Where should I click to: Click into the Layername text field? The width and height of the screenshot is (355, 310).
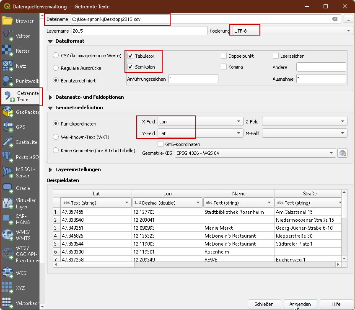click(x=139, y=31)
